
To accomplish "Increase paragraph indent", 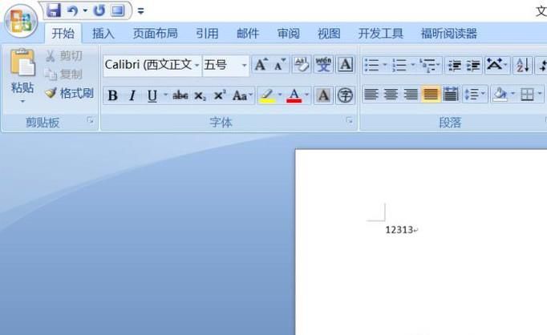I will (x=473, y=65).
